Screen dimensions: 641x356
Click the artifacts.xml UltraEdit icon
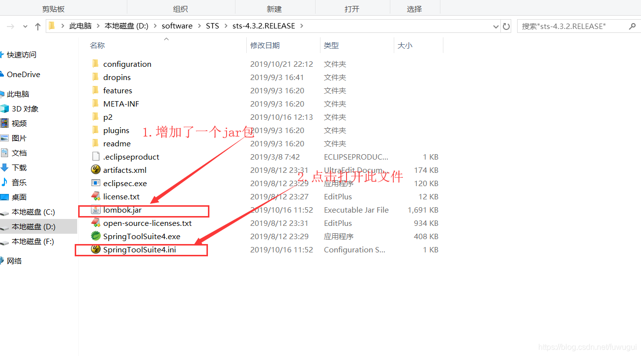coord(96,170)
